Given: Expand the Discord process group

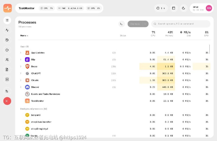Looking at the screenshot, I should coord(21,87).
